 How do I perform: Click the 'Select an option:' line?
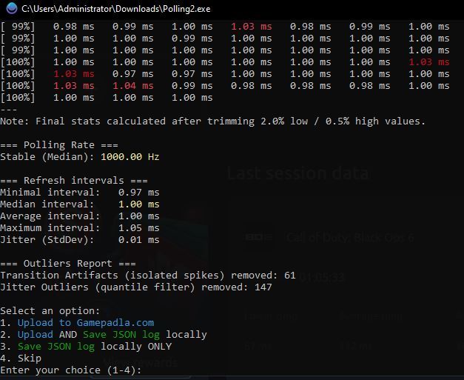(50, 310)
